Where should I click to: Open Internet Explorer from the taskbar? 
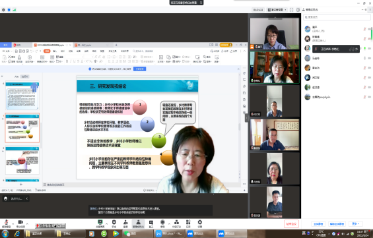pos(17,234)
